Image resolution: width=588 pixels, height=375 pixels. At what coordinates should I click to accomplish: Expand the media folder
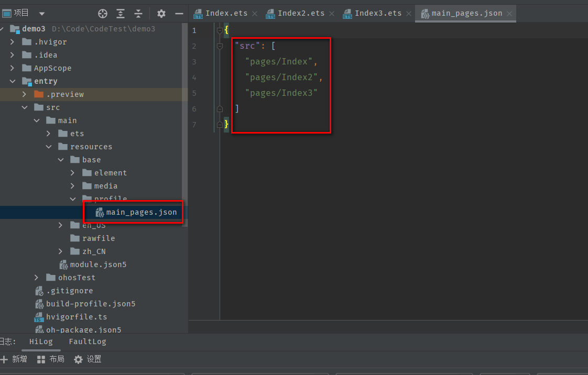tap(72, 186)
